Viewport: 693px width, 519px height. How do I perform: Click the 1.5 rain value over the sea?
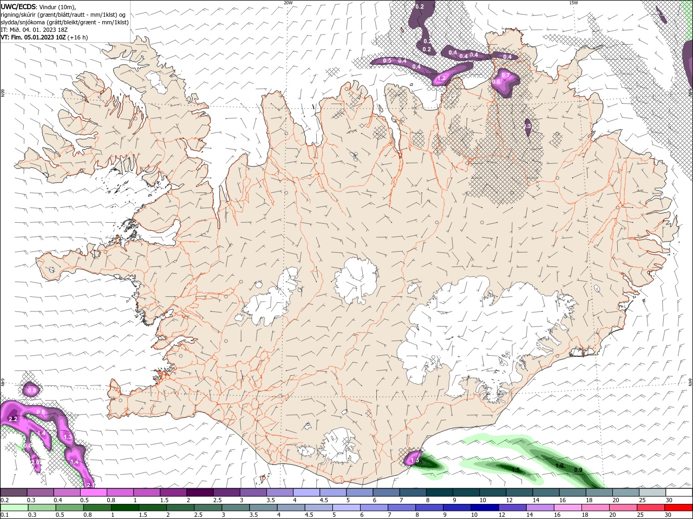(x=515, y=470)
